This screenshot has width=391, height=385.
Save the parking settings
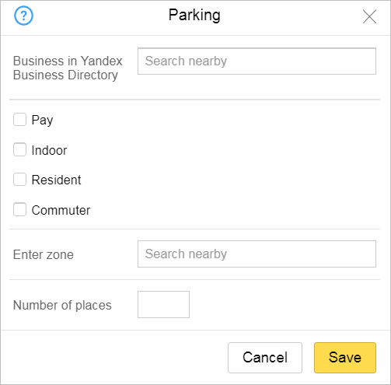(x=345, y=358)
